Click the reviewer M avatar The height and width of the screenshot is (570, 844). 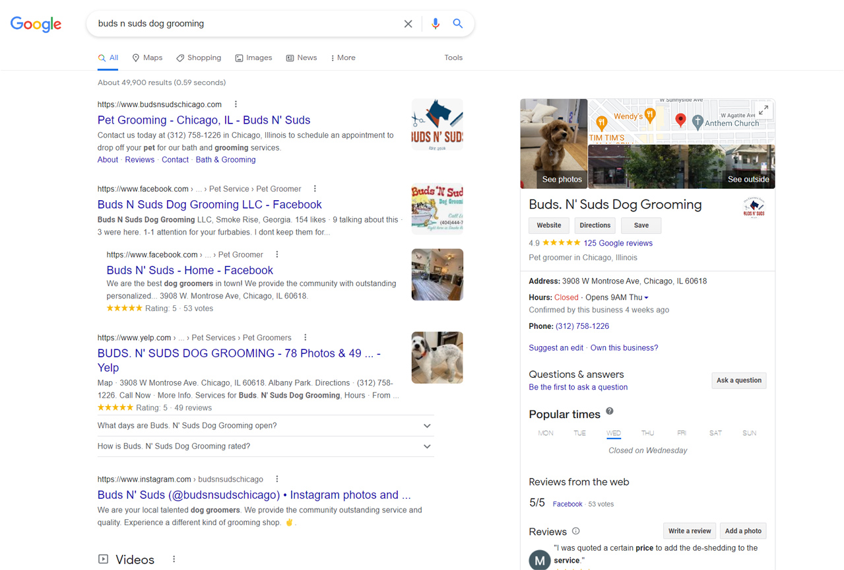[540, 560]
